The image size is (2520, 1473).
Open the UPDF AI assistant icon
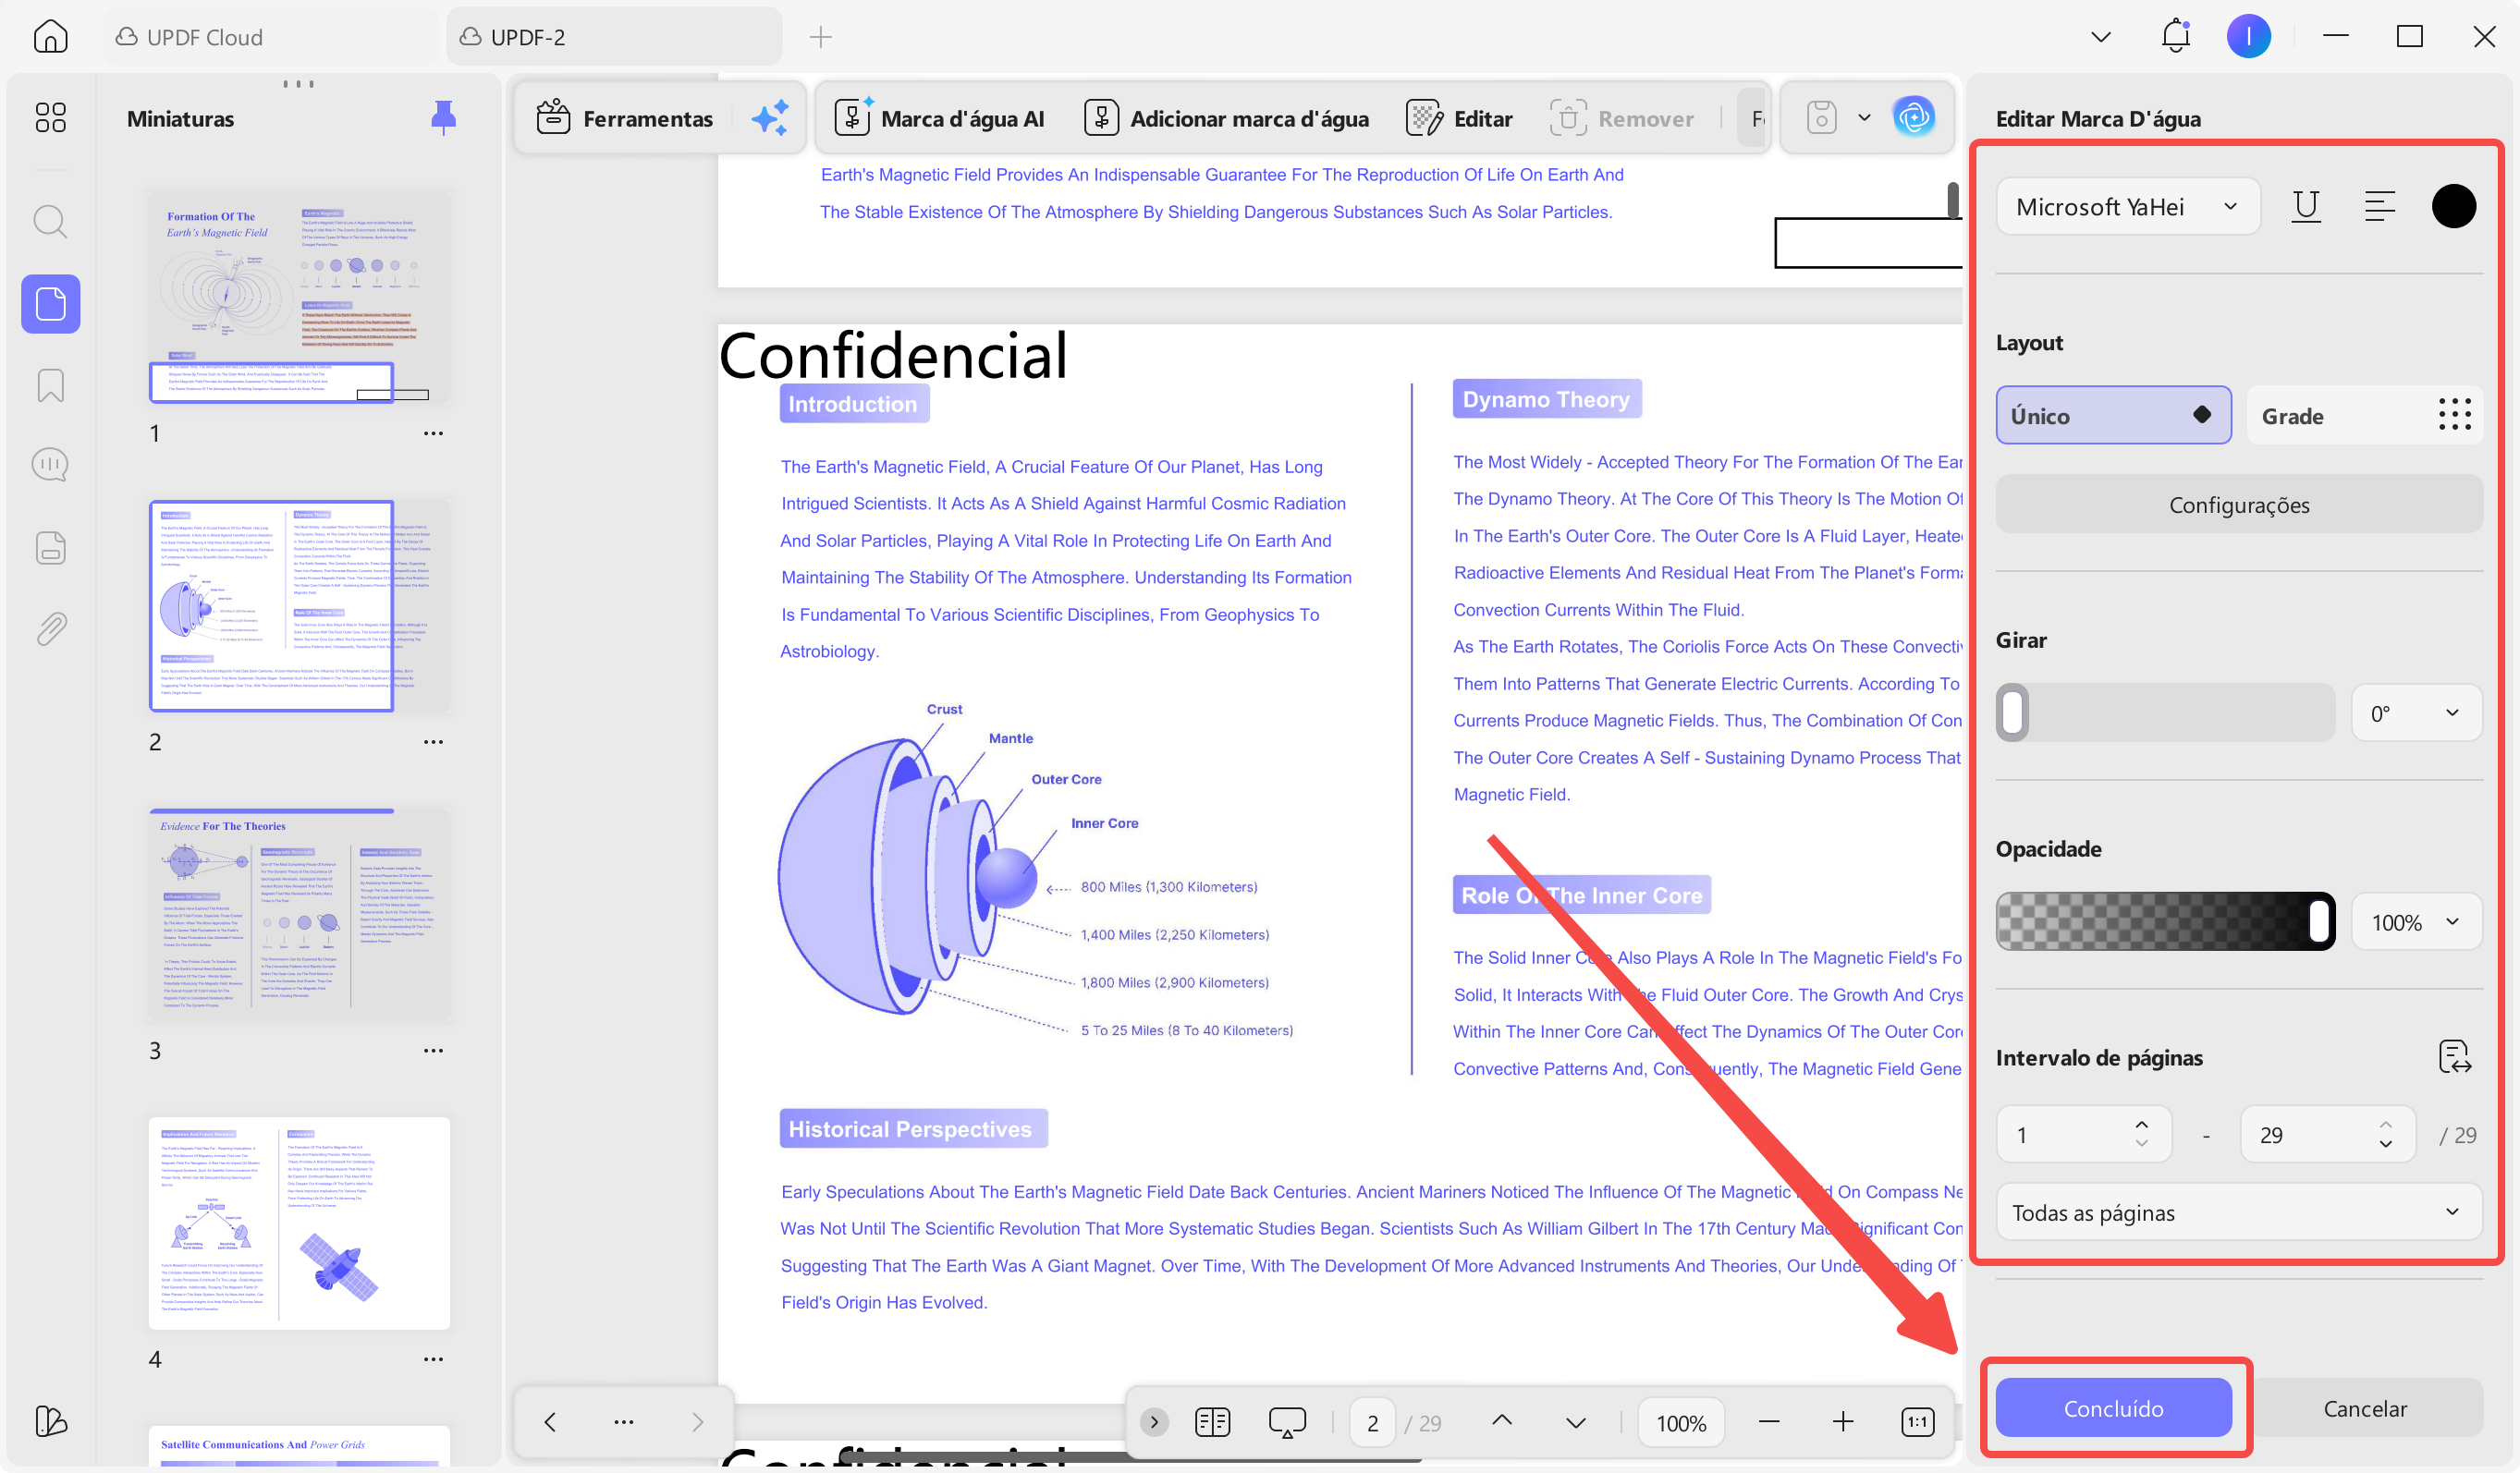click(1913, 118)
